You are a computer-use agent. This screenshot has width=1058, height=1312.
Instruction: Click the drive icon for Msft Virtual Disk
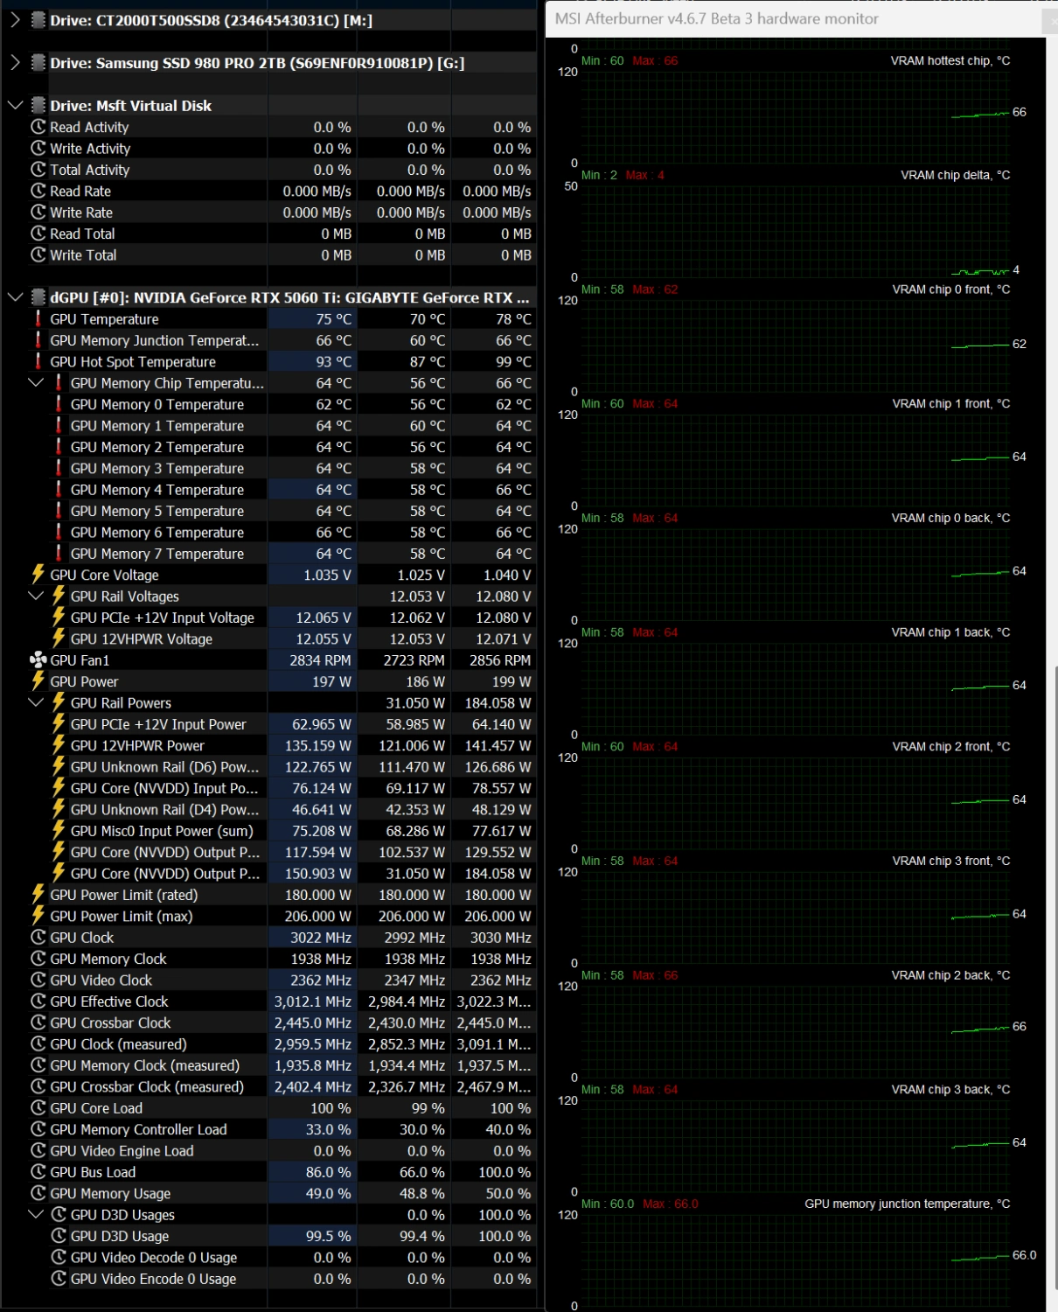coord(38,105)
